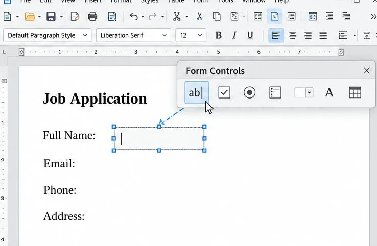Toggle Center paragraph alignment
This screenshot has width=377, height=246.
pos(293,35)
